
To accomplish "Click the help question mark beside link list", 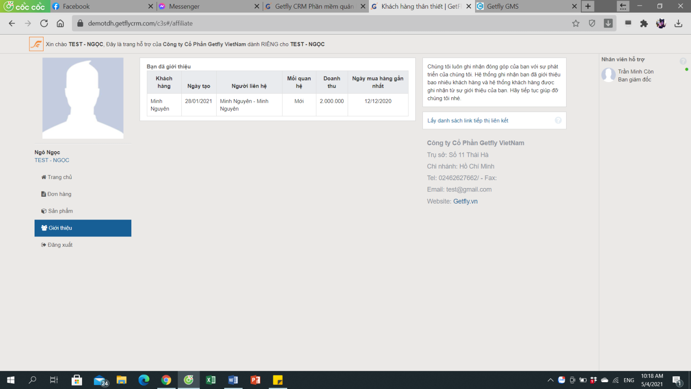I will pos(558,121).
